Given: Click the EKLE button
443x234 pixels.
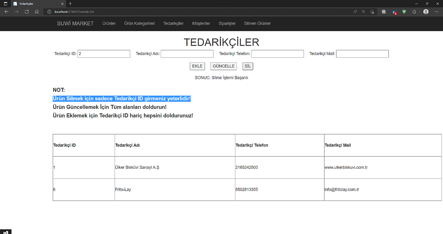Looking at the screenshot, I should point(197,66).
